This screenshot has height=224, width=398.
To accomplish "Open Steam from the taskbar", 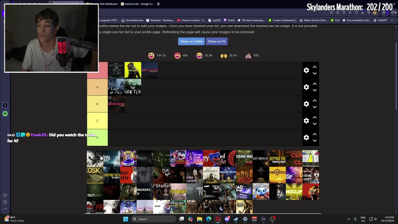I will tap(236, 219).
